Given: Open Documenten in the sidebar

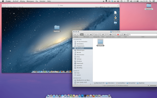Looking at the screenshot, I should point(80,55).
